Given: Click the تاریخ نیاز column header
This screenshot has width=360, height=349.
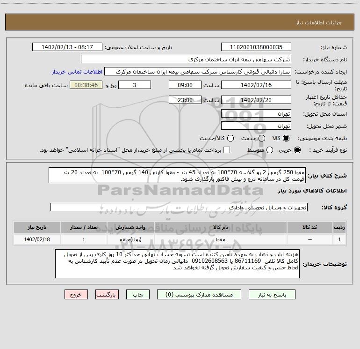Looking at the screenshot, I should [37, 227].
